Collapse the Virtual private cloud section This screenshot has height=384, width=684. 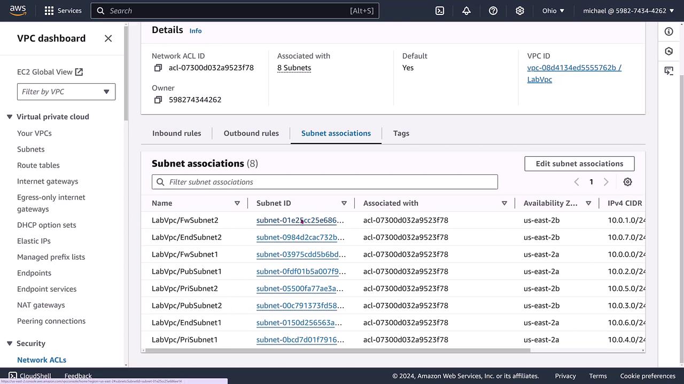coord(10,117)
